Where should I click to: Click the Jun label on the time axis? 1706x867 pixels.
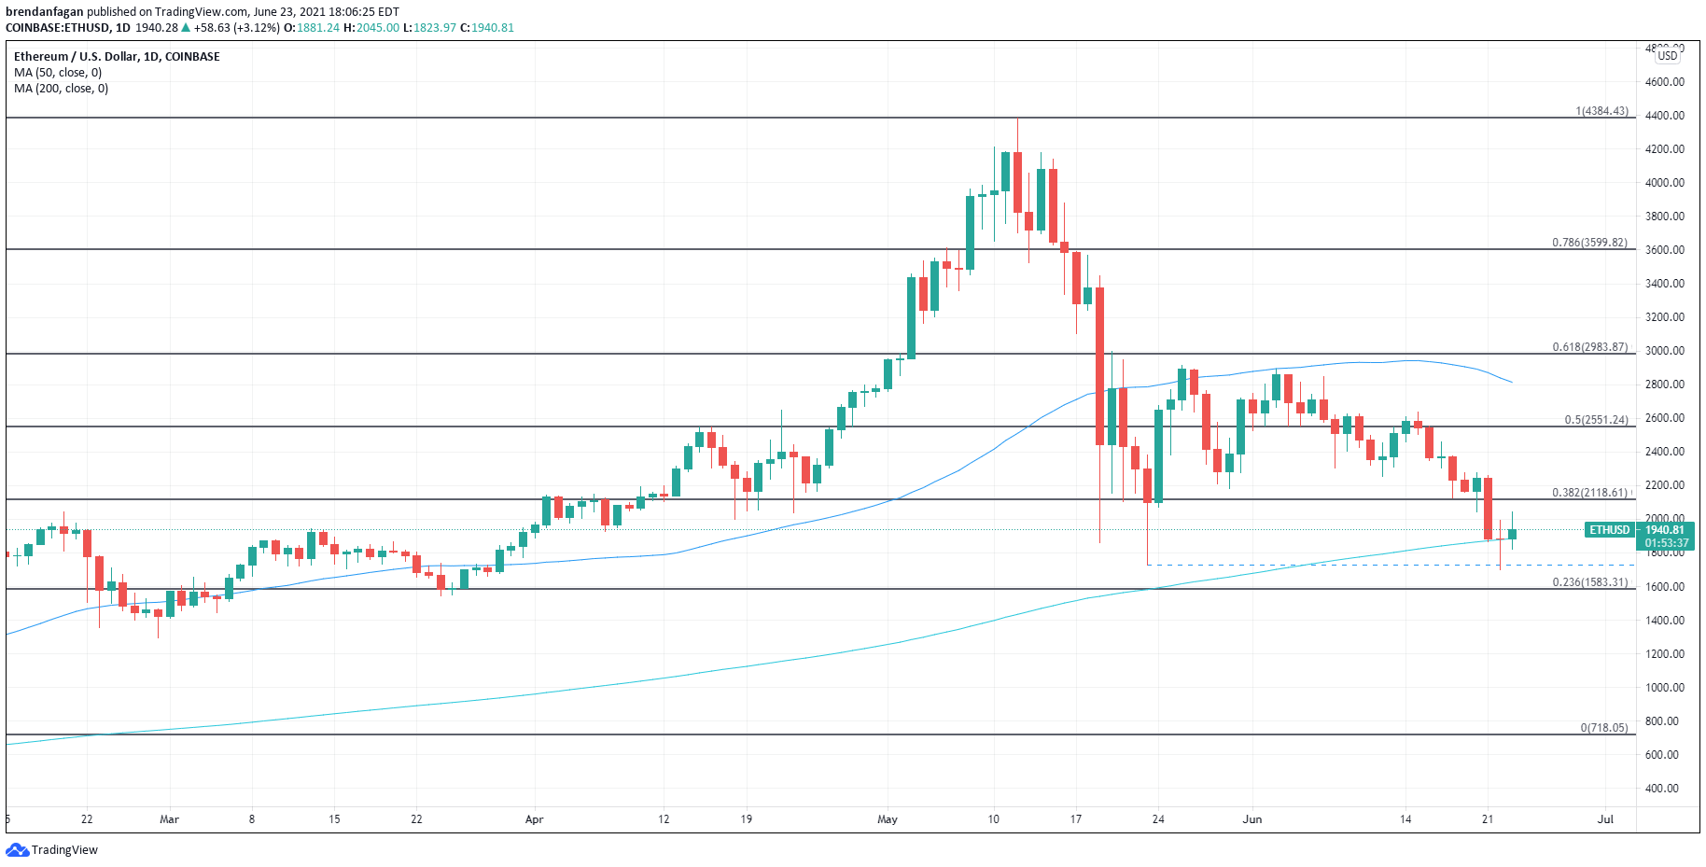(x=1252, y=819)
